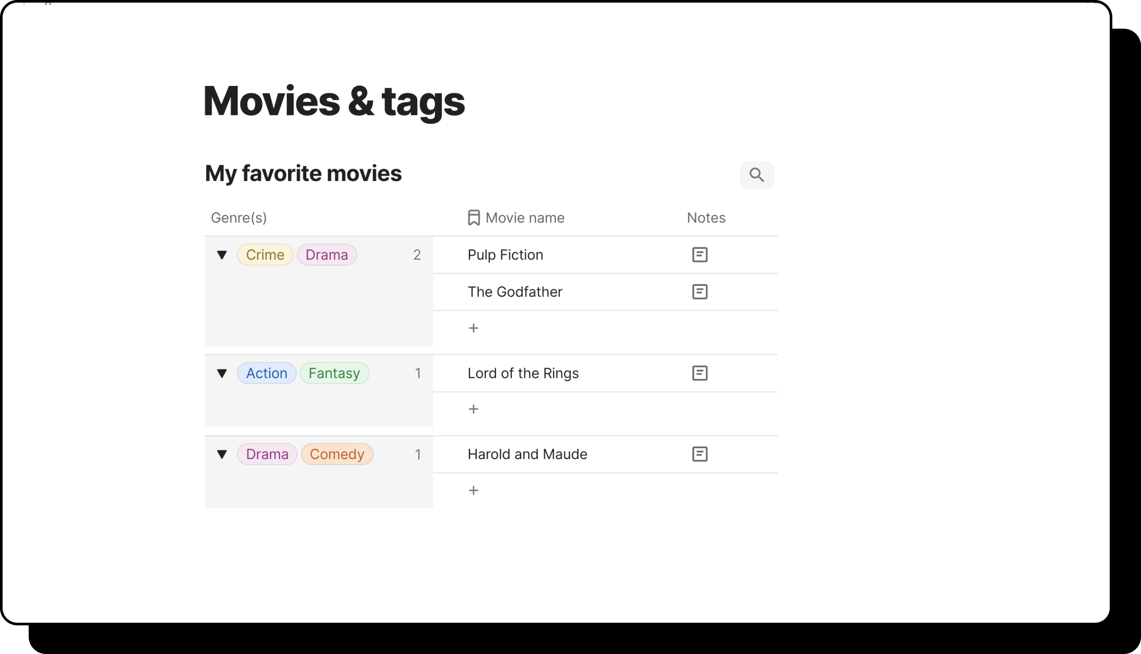1141x654 pixels.
Task: Click the Genre(s) column header
Action: click(x=239, y=218)
